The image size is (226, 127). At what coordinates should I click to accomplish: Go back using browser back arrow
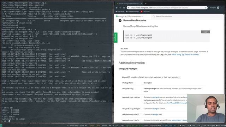pyautogui.click(x=117, y=8)
